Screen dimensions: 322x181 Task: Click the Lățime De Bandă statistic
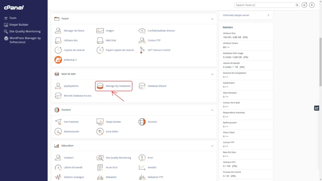tap(246, 65)
